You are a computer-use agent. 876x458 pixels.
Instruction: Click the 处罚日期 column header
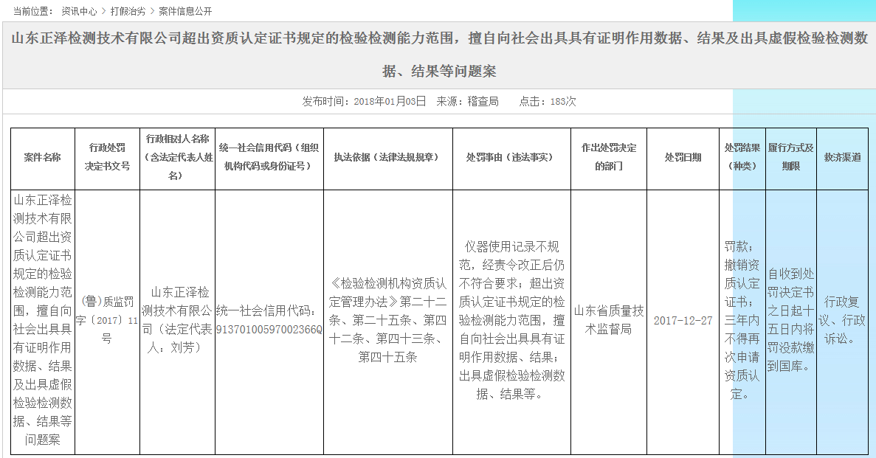tap(683, 157)
